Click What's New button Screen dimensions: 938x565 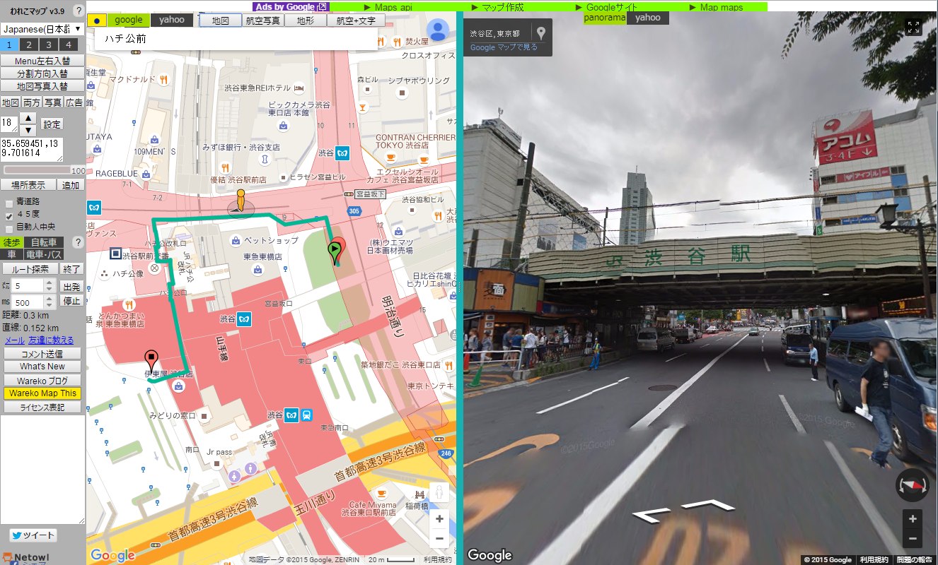click(x=42, y=367)
